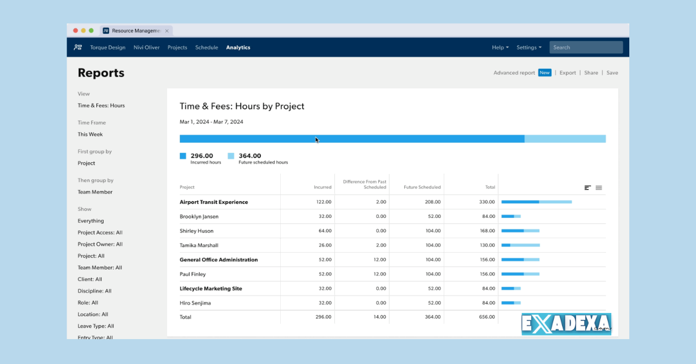Share the current report

click(x=590, y=72)
